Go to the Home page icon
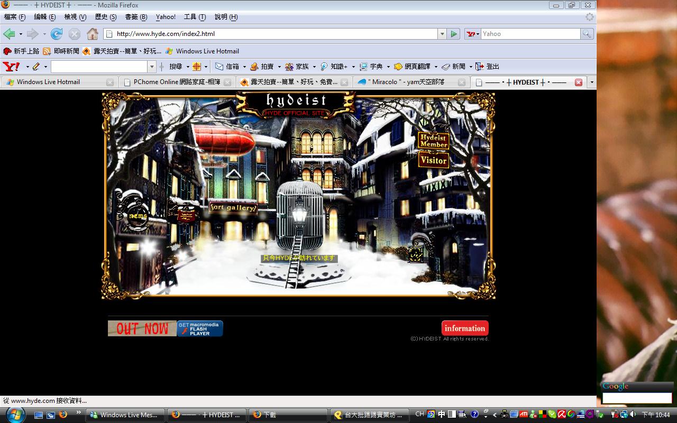 coord(93,34)
